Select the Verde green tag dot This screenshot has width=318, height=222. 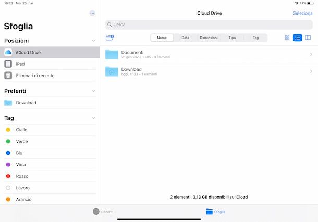[x=8, y=141]
